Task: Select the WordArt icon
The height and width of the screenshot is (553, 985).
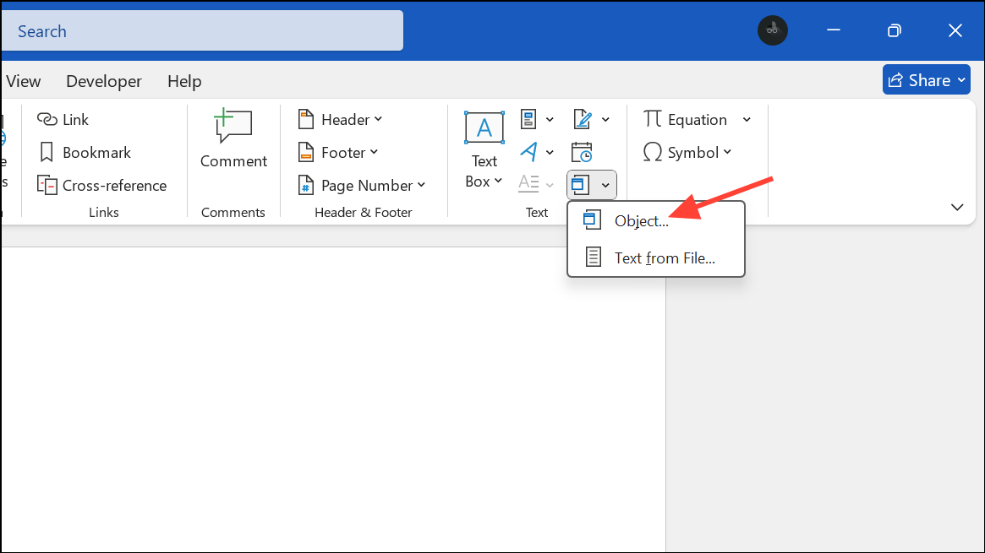Action: coord(530,152)
